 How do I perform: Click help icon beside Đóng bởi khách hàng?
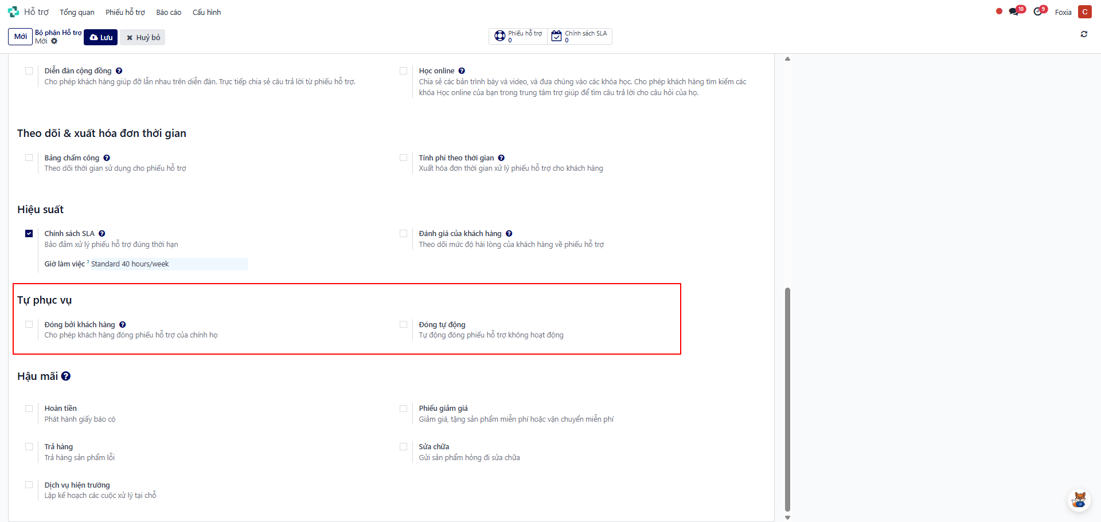(x=123, y=325)
